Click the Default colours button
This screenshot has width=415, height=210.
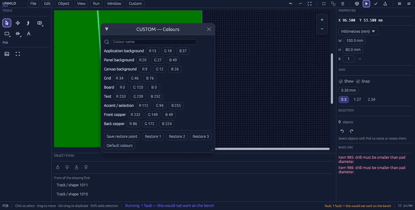click(x=119, y=146)
